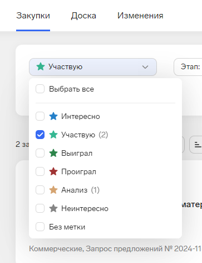Select the Анализ (1) option label
Screen dimensions: 202x263
pyautogui.click(x=80, y=190)
